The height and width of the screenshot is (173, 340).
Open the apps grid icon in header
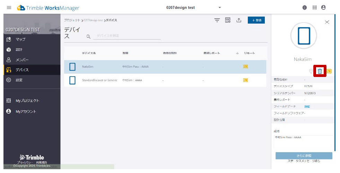pos(315,8)
